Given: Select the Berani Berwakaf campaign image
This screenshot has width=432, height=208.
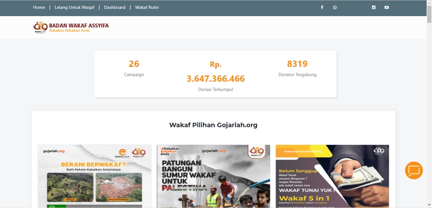Looking at the screenshot, I should coord(94,177).
